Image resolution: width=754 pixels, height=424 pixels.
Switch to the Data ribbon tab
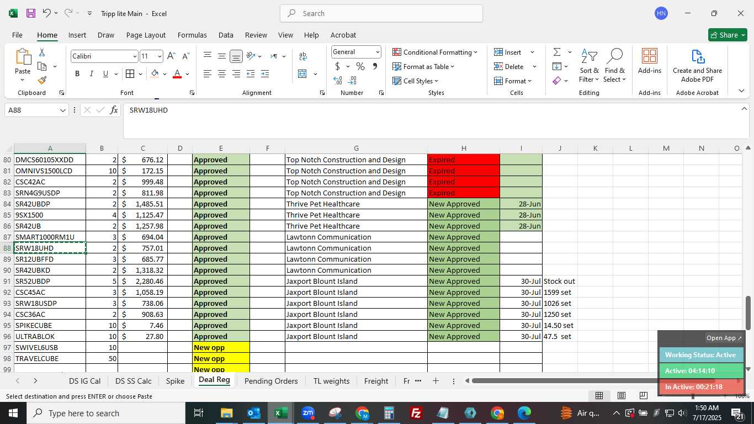[226, 35]
